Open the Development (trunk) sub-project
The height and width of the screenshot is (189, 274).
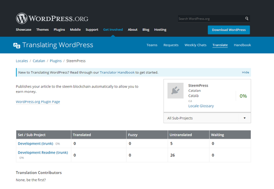(36, 143)
